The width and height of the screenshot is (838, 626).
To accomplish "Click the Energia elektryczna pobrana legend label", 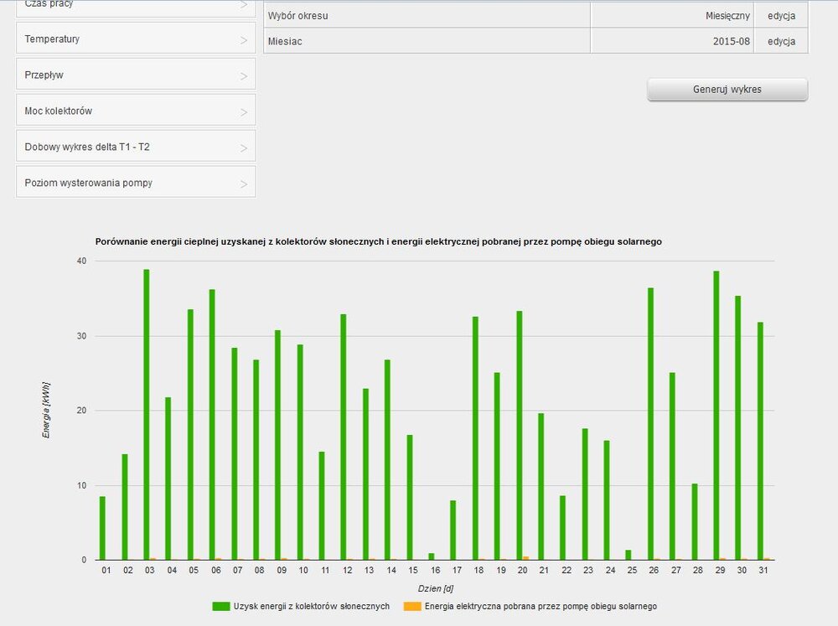I will [541, 606].
